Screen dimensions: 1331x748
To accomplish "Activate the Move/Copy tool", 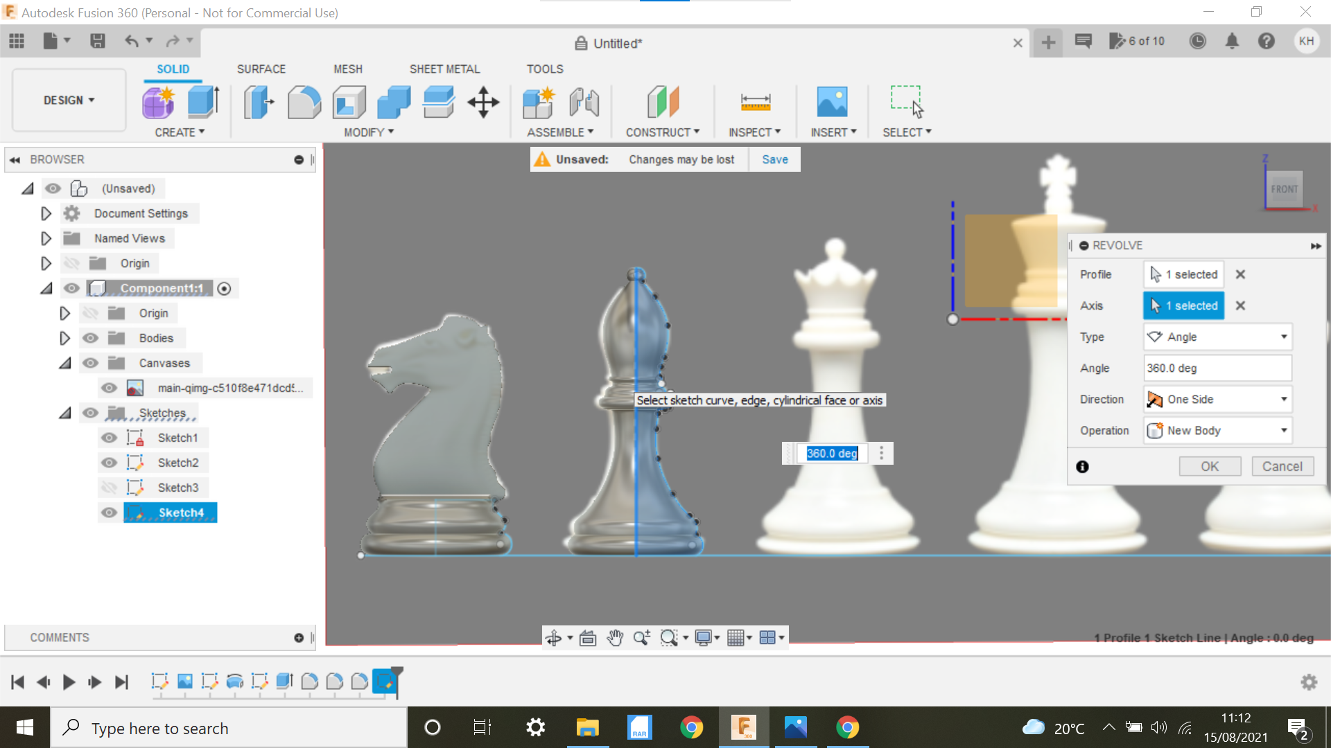I will 483,102.
